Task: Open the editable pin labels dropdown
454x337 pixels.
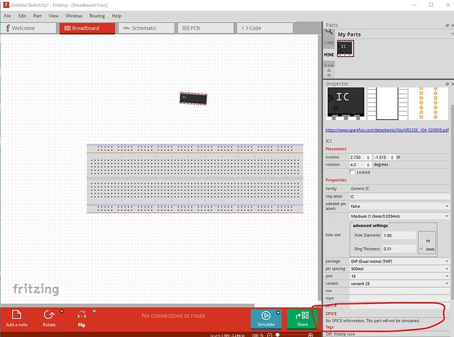Action: pyautogui.click(x=399, y=206)
